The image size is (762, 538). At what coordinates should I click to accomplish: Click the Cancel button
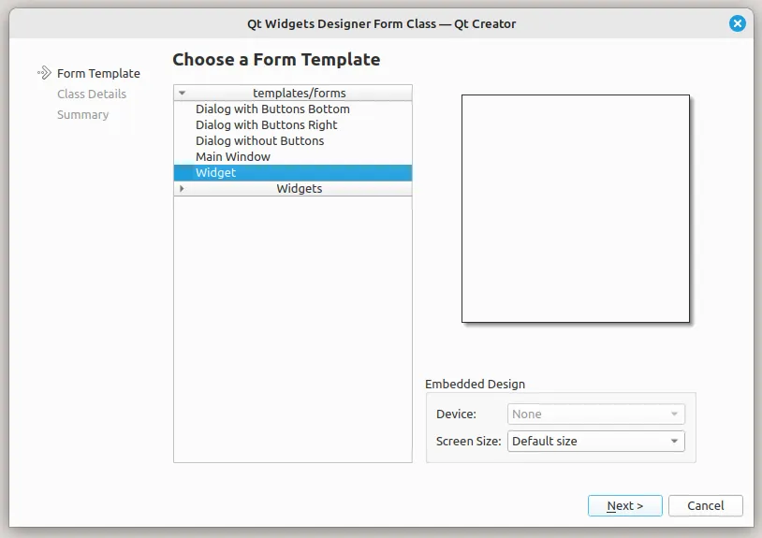(705, 506)
